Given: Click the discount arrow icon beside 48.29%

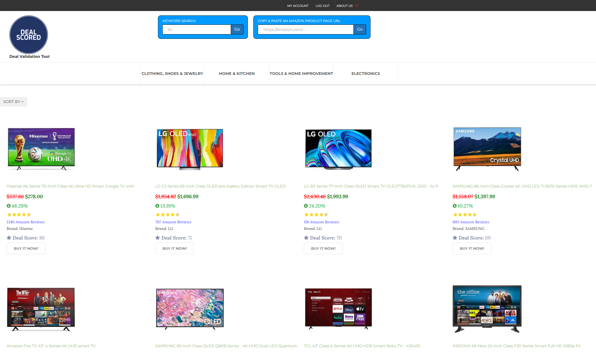Looking at the screenshot, I should (9, 206).
